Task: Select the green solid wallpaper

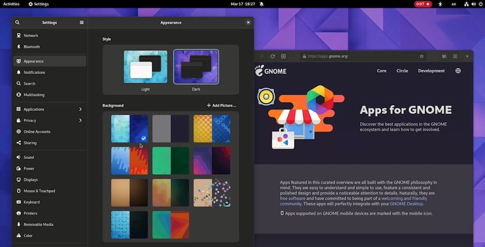Action: (170, 161)
